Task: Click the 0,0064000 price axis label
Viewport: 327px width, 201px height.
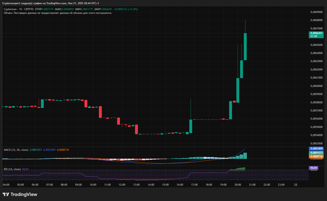Action: 316,53
